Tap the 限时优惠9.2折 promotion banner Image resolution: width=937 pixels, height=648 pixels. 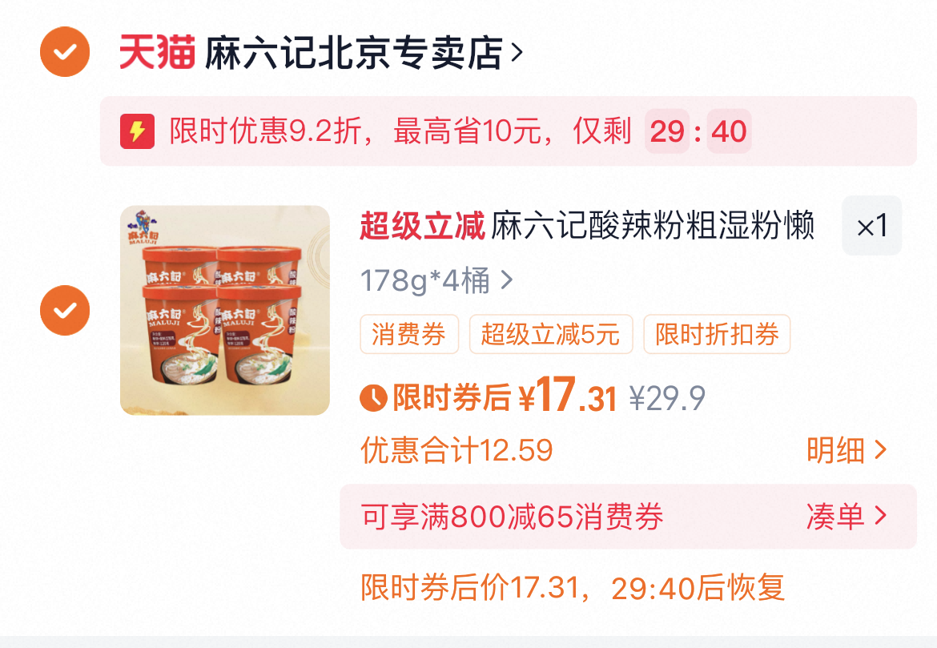tap(508, 131)
